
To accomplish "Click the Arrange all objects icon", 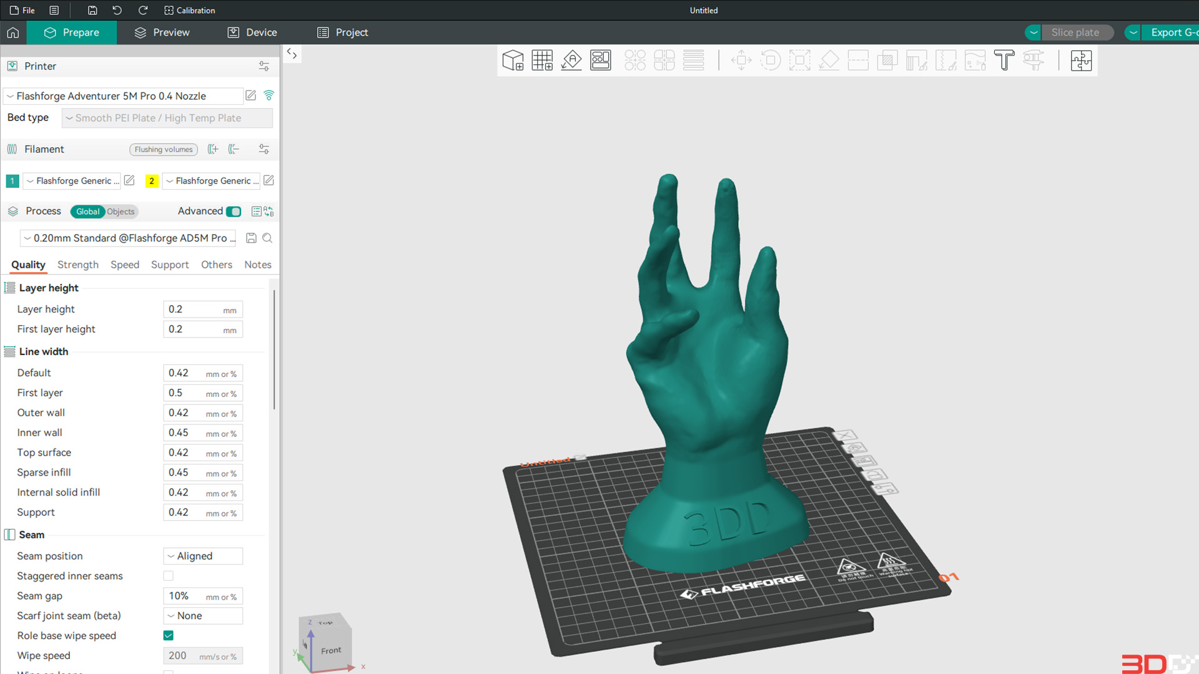I will coord(601,61).
